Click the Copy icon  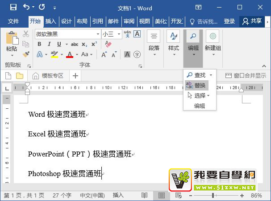[x=25, y=44]
